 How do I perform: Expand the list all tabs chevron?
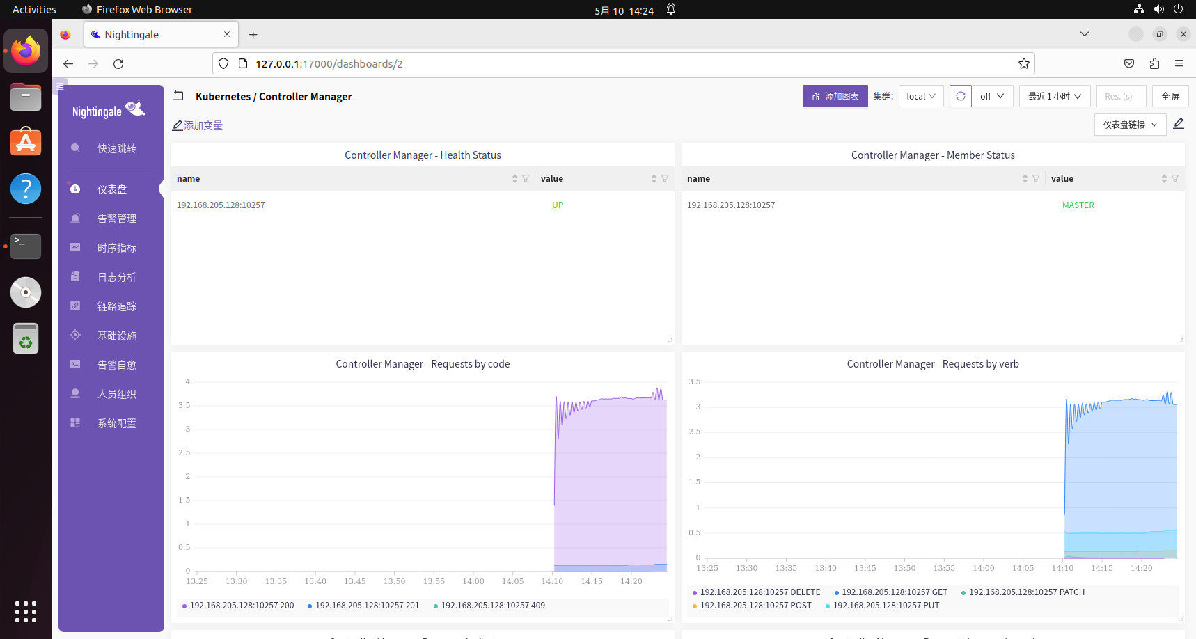click(x=1084, y=34)
